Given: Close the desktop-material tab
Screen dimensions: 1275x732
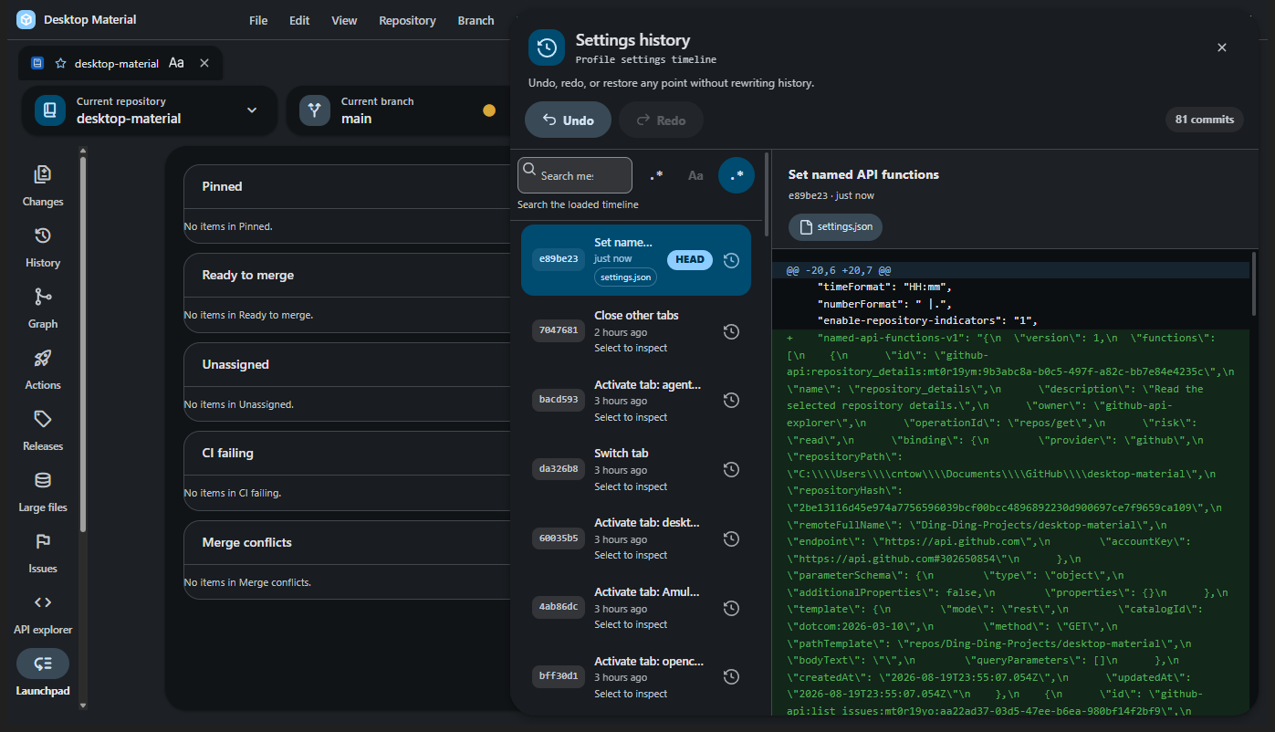Looking at the screenshot, I should click(x=204, y=63).
